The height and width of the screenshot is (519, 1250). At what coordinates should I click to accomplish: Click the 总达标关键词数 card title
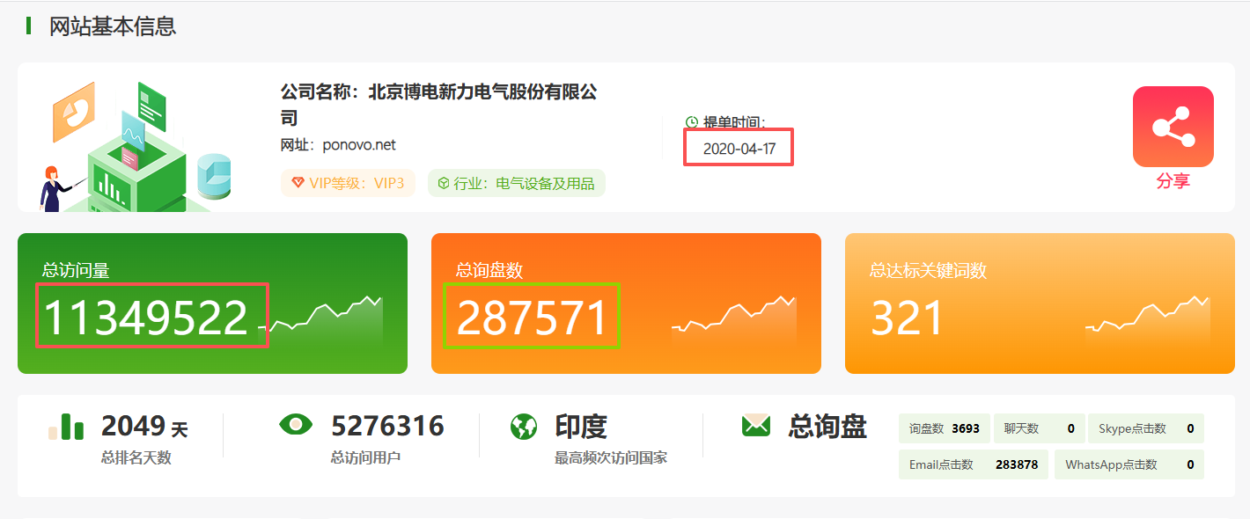[x=928, y=270]
